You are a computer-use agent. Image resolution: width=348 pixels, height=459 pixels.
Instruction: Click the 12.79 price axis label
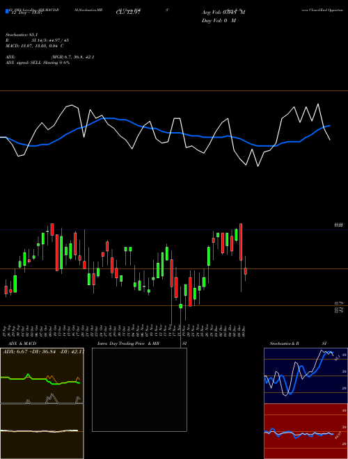(x=339, y=303)
